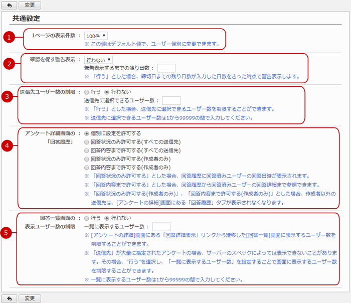The image size is (351, 303).
Task: Click the red number 4 marker
Action: coord(8,146)
